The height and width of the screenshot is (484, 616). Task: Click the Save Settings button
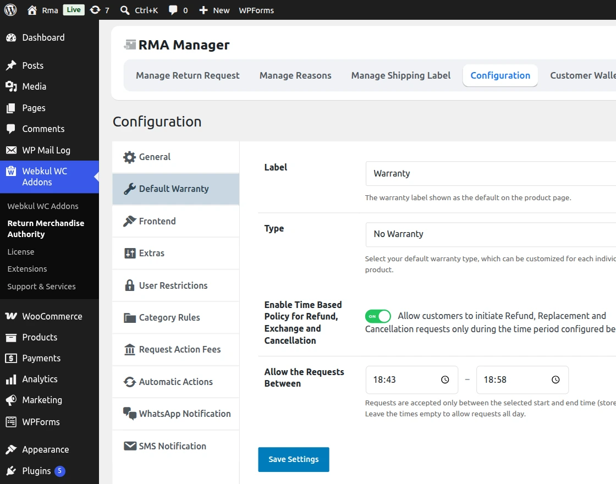(294, 459)
